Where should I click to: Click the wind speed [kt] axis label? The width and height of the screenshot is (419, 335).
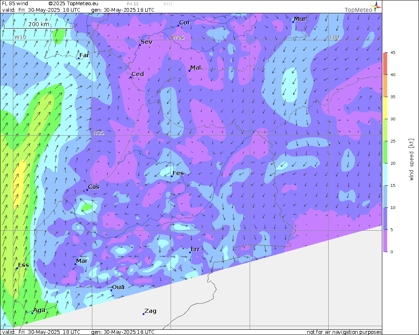411,159
